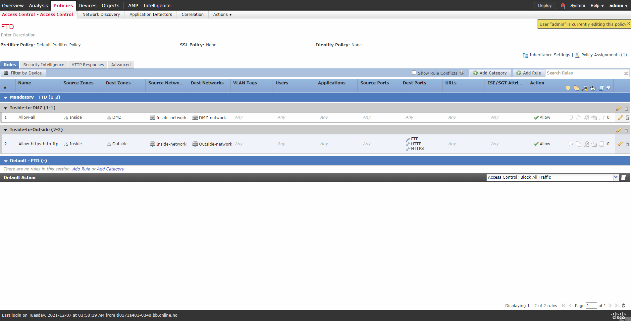
Task: Collapse the Mandatory - FTD section
Action: pos(6,97)
